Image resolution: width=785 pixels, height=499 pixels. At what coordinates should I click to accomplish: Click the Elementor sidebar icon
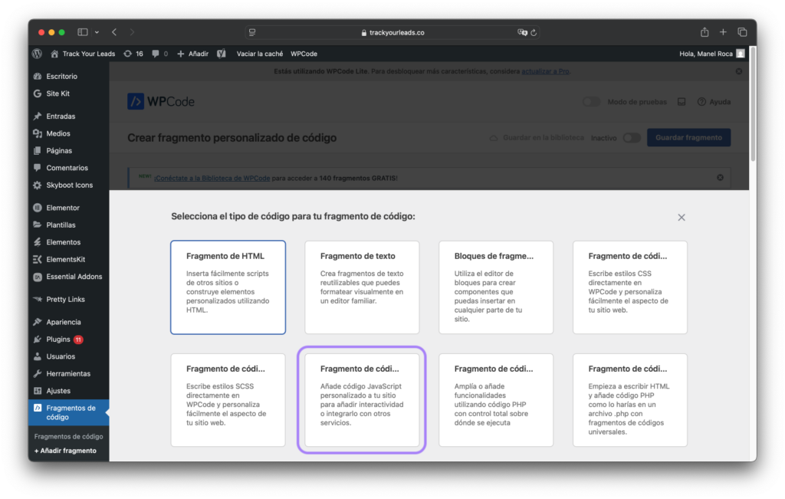[x=38, y=208]
